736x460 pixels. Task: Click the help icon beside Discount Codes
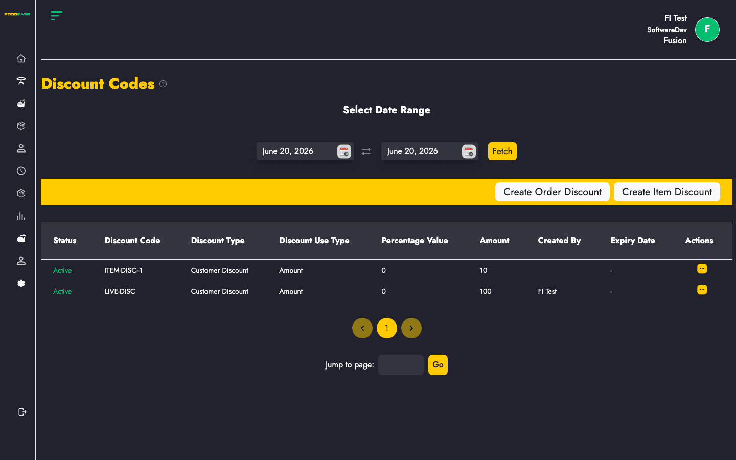pyautogui.click(x=163, y=84)
